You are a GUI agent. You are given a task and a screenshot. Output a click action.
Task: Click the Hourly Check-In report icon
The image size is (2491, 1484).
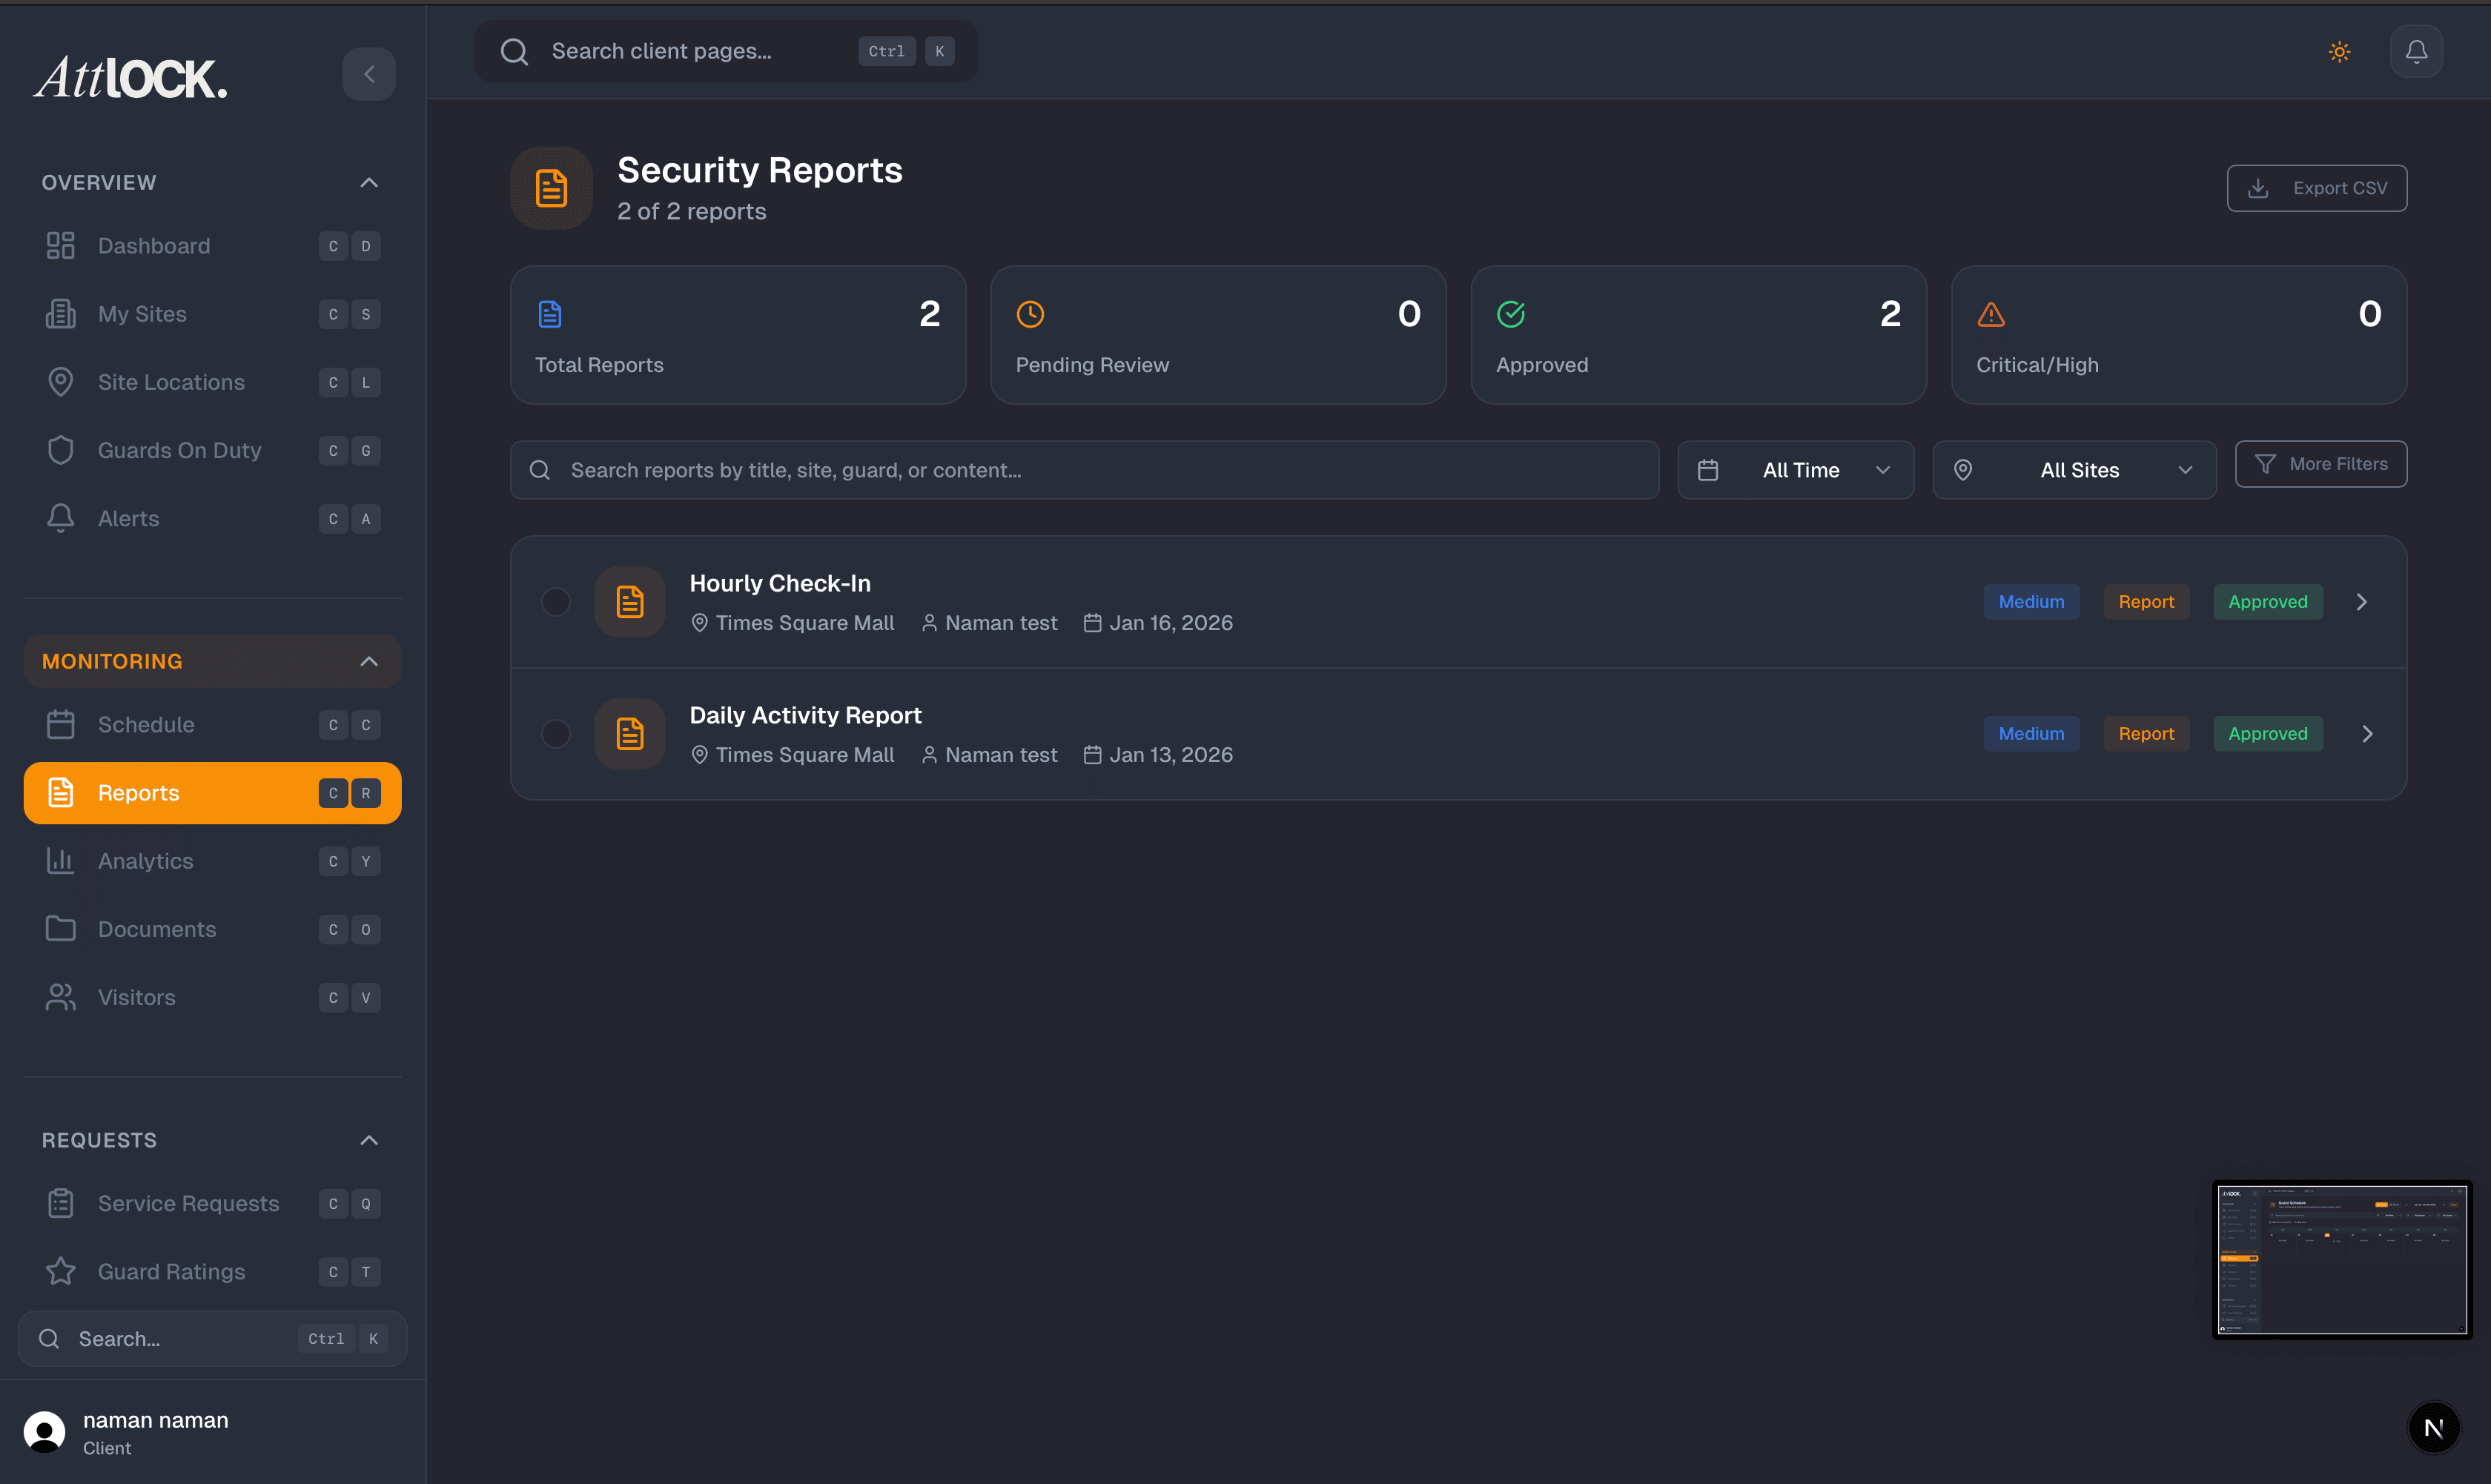(x=630, y=602)
